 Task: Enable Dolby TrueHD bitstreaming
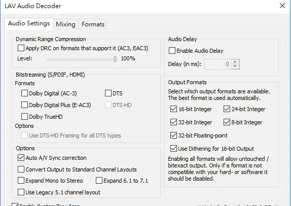(24, 117)
